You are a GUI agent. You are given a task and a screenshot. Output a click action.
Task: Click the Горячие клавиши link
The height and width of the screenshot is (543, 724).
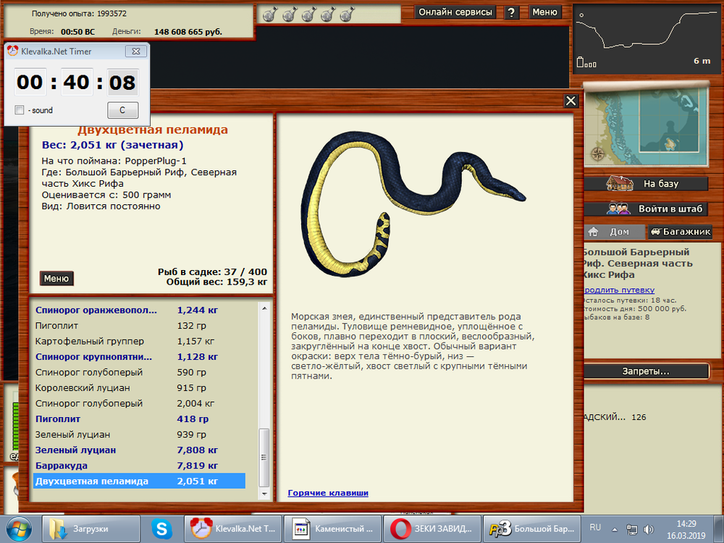tap(328, 493)
